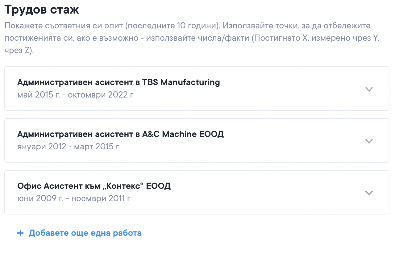Expand the „Контекс“ ЕООД entry chevron

pyautogui.click(x=369, y=193)
